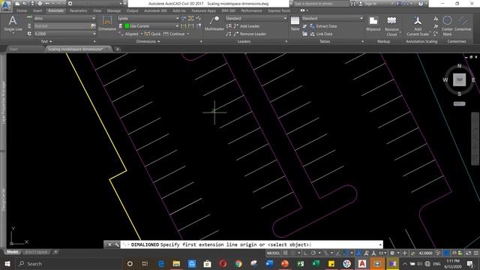480x270 pixels.
Task: Click the help question mark icon
Action: coord(421,4)
